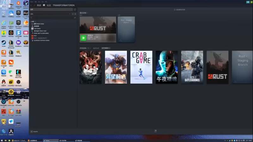Go back with the Steam back arrow
253x142 pixels.
pos(31,5)
